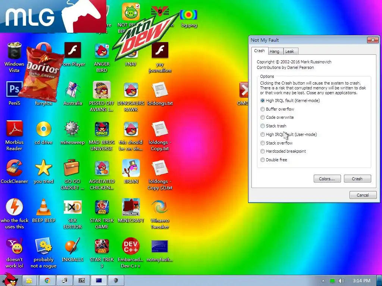Launch the Australia spider solitaire icon
The height and width of the screenshot is (286, 382).
pyautogui.click(x=73, y=89)
